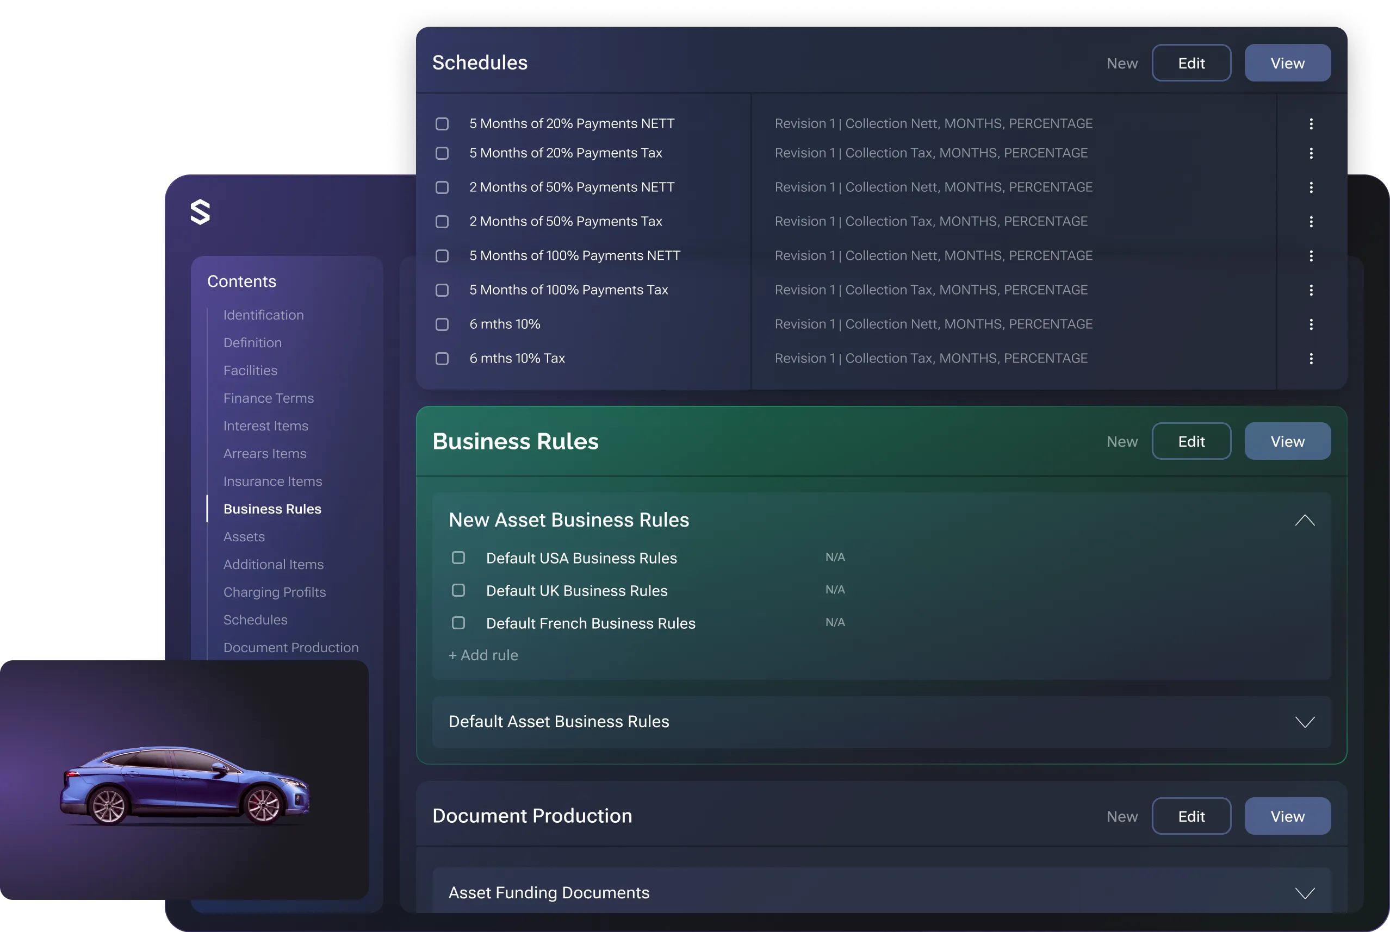
Task: Expand Default Asset Business Rules section
Action: coord(1305,722)
